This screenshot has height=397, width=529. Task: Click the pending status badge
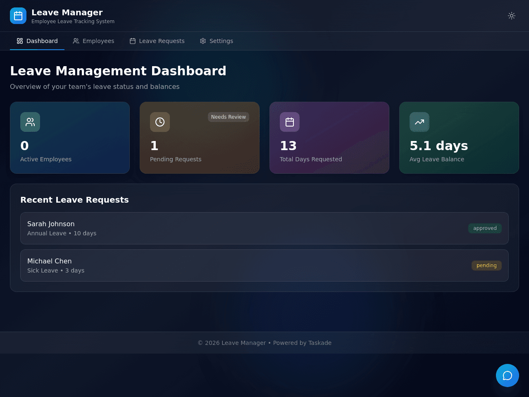[486, 265]
